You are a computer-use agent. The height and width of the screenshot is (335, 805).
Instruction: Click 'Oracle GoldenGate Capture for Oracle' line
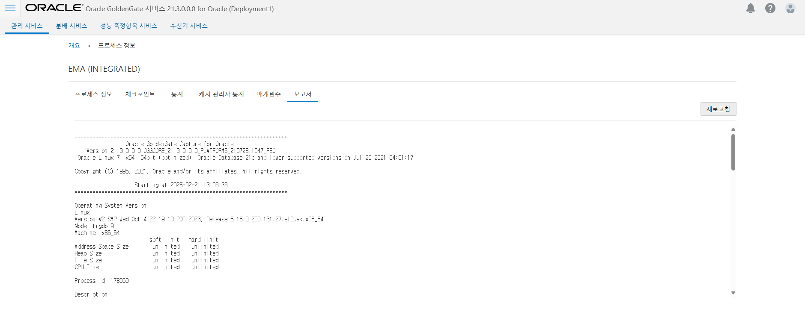(179, 144)
